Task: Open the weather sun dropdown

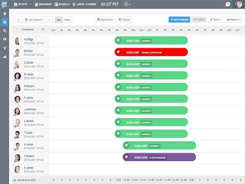Action: (x=127, y=4)
